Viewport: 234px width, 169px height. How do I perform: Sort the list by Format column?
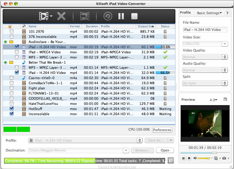[75, 26]
